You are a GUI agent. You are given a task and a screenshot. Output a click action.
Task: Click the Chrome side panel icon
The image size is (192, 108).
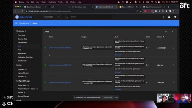[170, 11]
